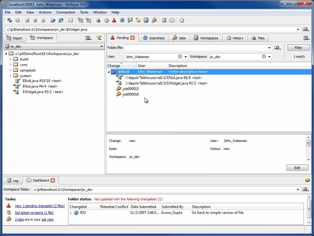Image resolution: width=314 pixels, height=236 pixels.
Task: Open Files view from toolbar icon
Action: pos(98,20)
